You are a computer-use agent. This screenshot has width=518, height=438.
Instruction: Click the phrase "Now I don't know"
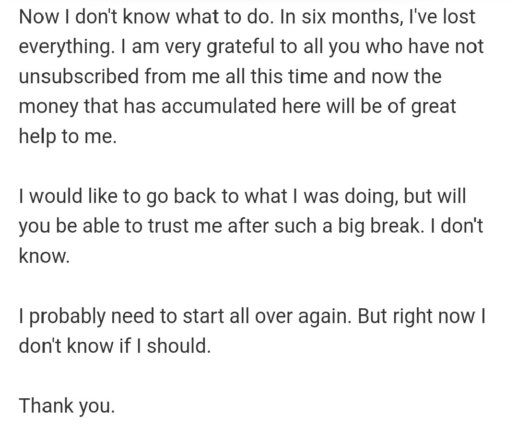pos(94,16)
